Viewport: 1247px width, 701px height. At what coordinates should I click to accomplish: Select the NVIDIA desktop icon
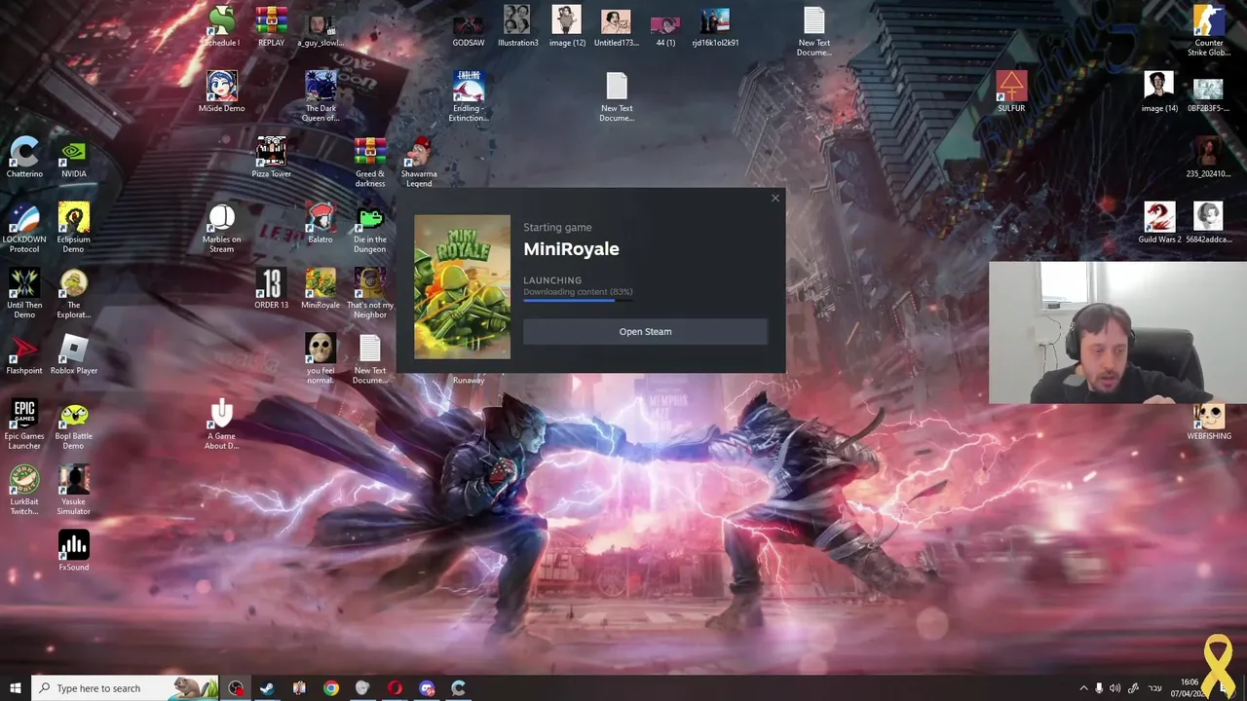pos(74,157)
